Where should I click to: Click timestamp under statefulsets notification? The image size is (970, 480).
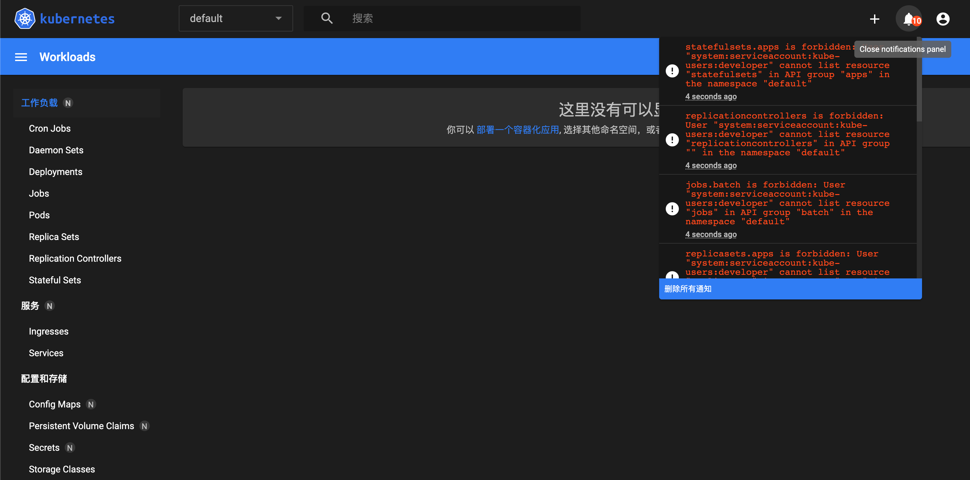pyautogui.click(x=711, y=97)
